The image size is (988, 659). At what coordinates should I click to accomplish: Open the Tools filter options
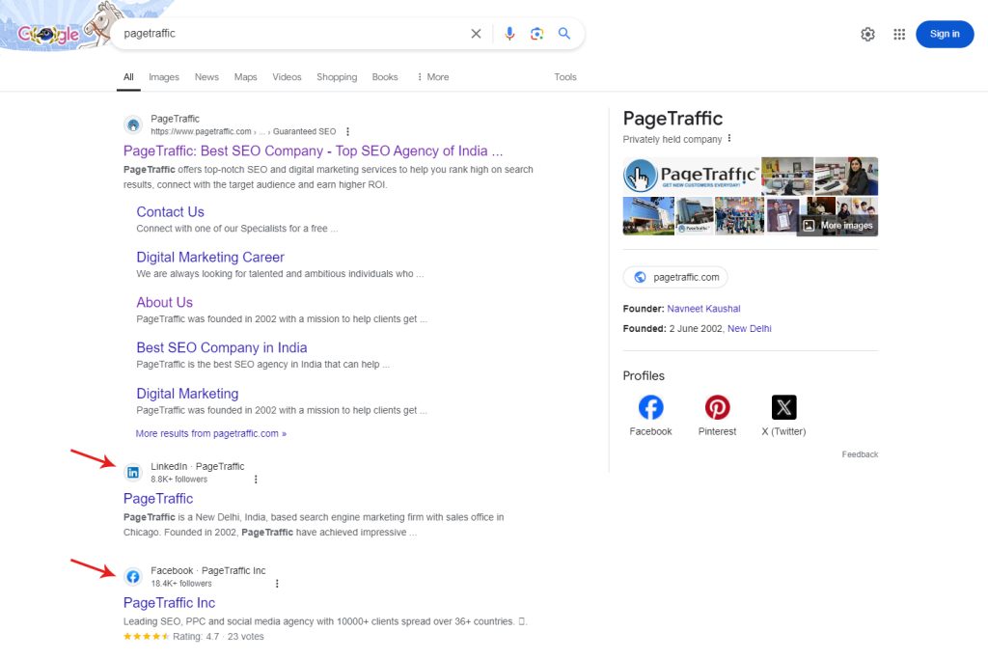coord(565,77)
